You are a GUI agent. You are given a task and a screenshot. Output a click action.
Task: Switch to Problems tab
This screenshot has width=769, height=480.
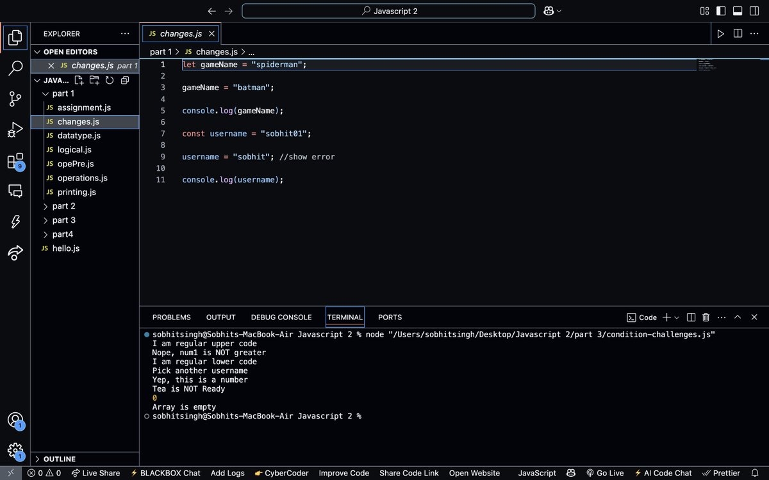pos(171,317)
